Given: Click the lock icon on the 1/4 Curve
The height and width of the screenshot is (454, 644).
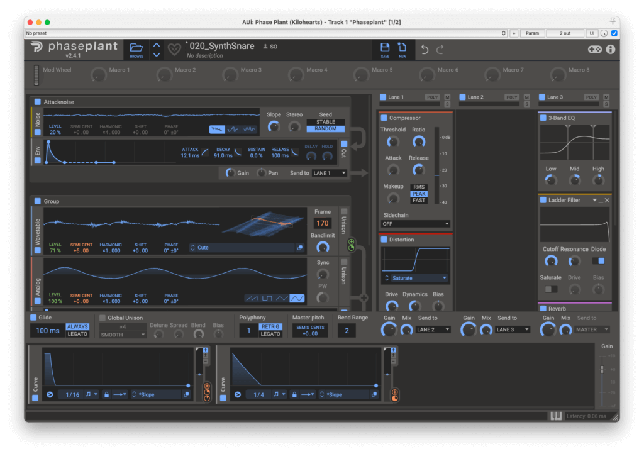Looking at the screenshot, I should point(294,394).
